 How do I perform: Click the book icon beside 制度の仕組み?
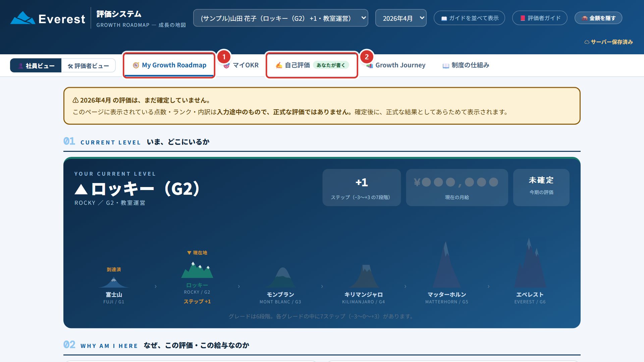pyautogui.click(x=446, y=66)
